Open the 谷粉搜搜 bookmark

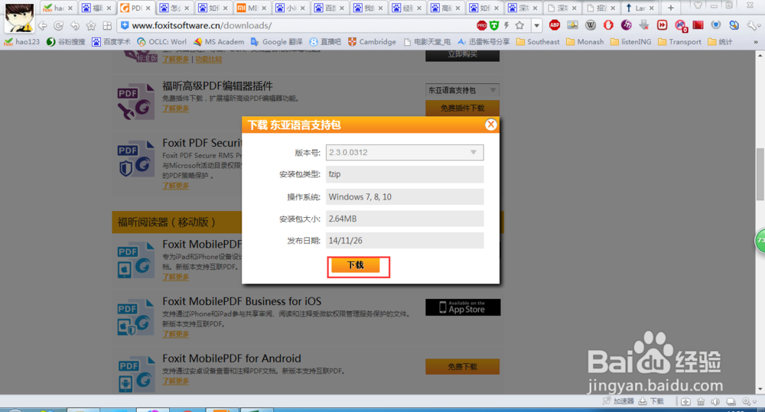[x=66, y=42]
